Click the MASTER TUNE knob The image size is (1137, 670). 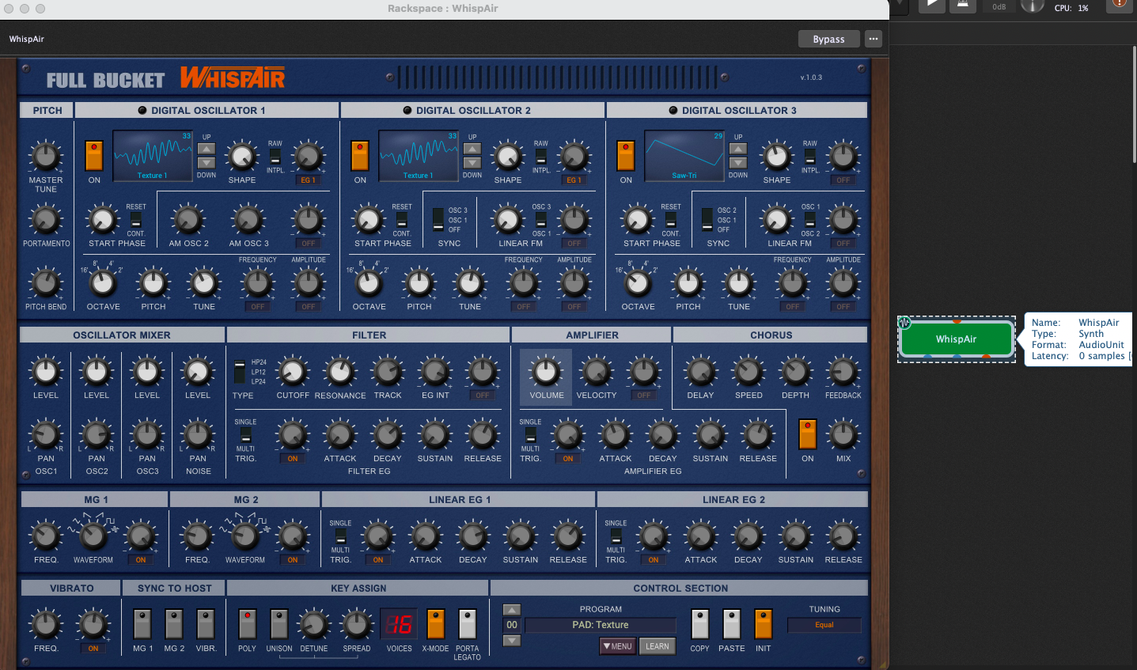point(46,157)
